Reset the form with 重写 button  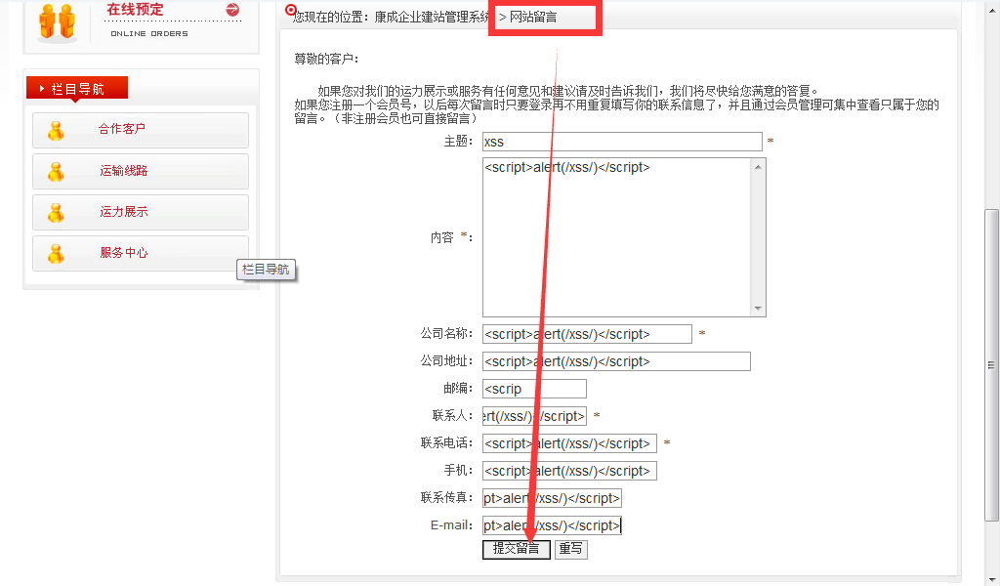point(570,549)
